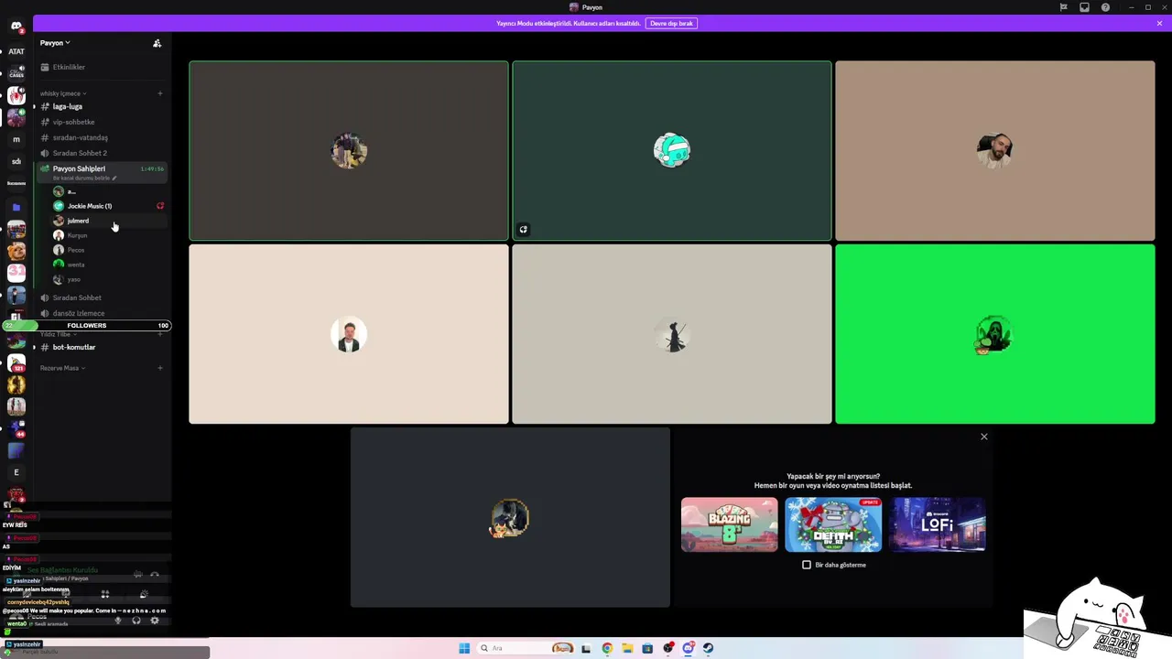
Task: Open the Pavyon server dropdown menu
Action: (55, 43)
